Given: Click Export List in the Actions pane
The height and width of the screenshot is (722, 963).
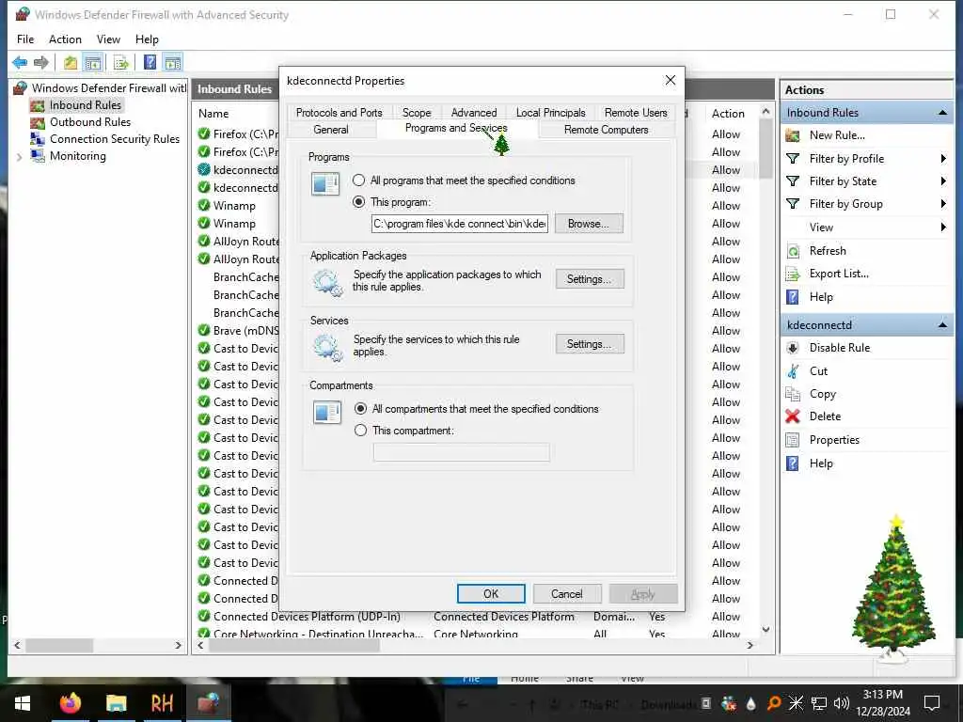Looking at the screenshot, I should [838, 274].
